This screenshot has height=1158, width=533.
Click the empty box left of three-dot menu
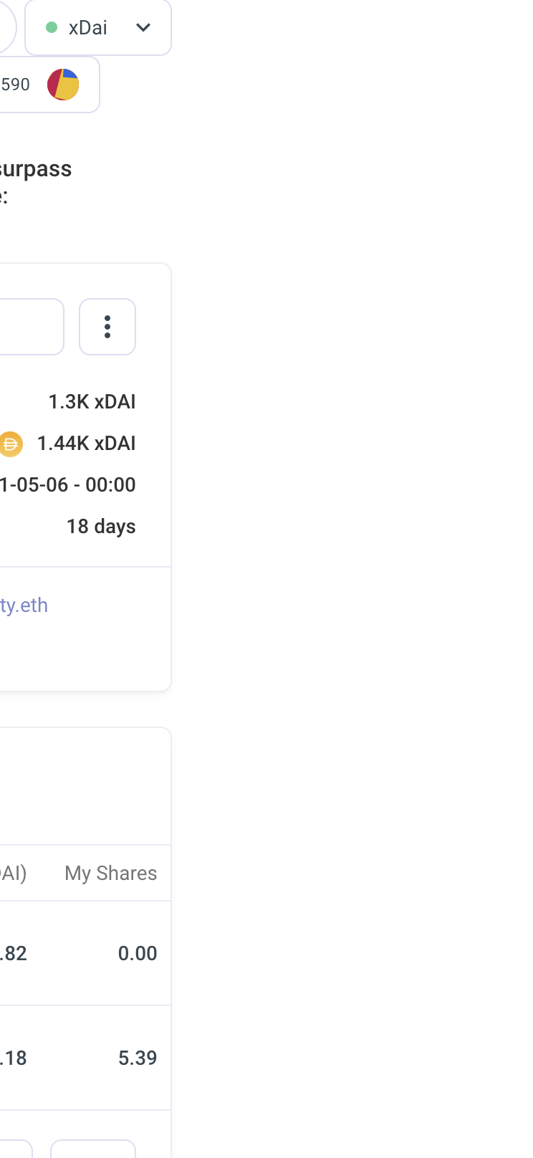[31, 327]
